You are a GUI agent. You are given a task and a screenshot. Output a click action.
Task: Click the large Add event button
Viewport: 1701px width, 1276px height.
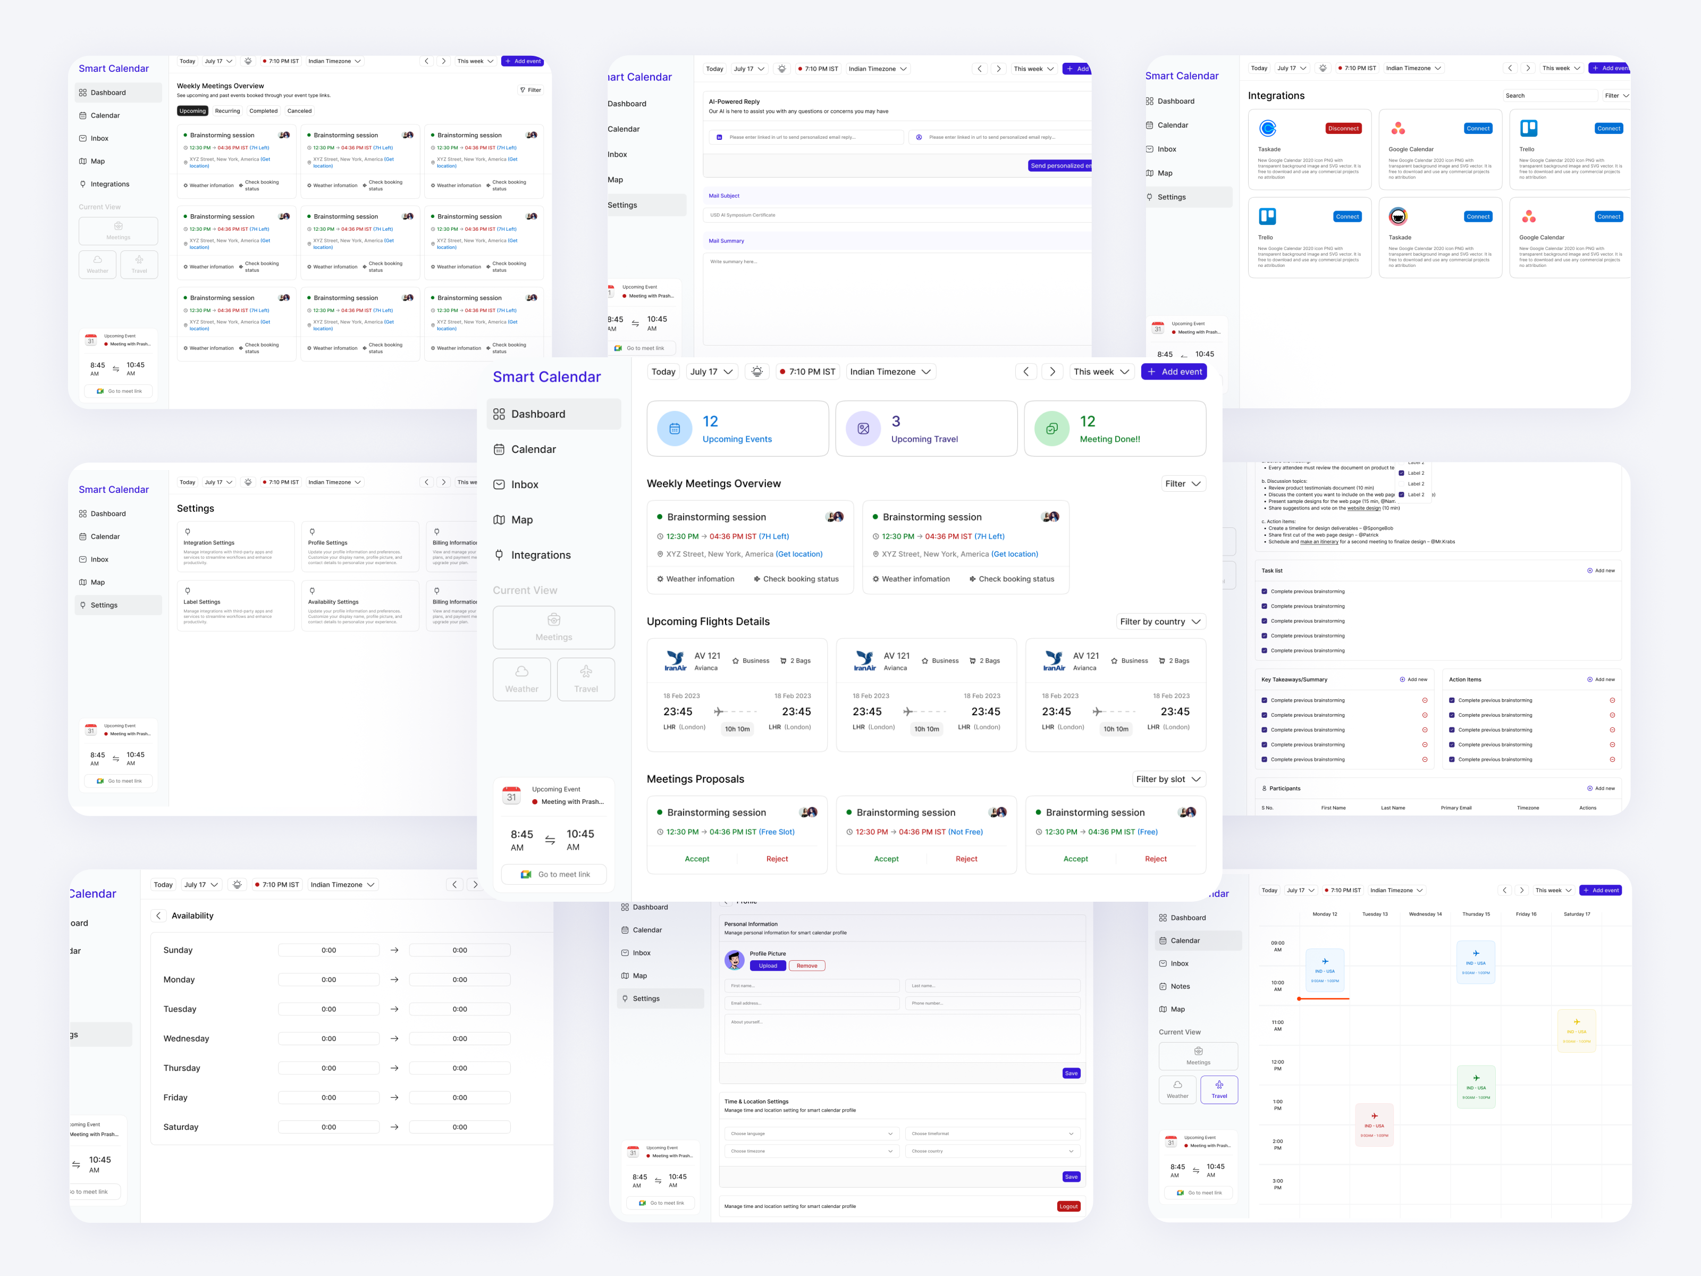[1174, 372]
